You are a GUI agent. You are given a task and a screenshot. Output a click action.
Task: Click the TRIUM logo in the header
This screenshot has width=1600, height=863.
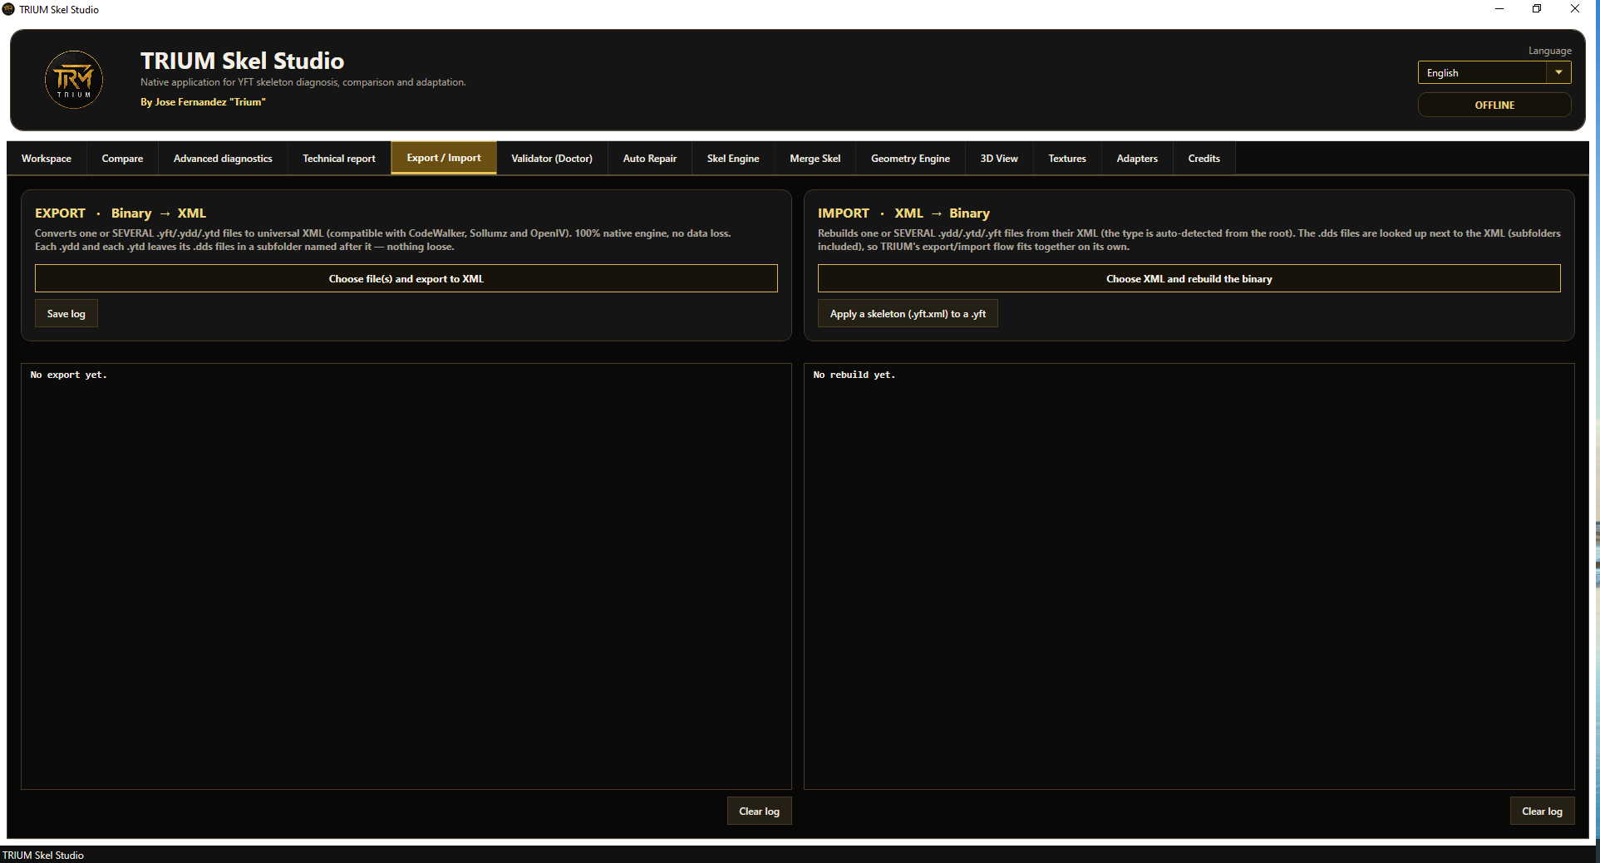coord(74,80)
